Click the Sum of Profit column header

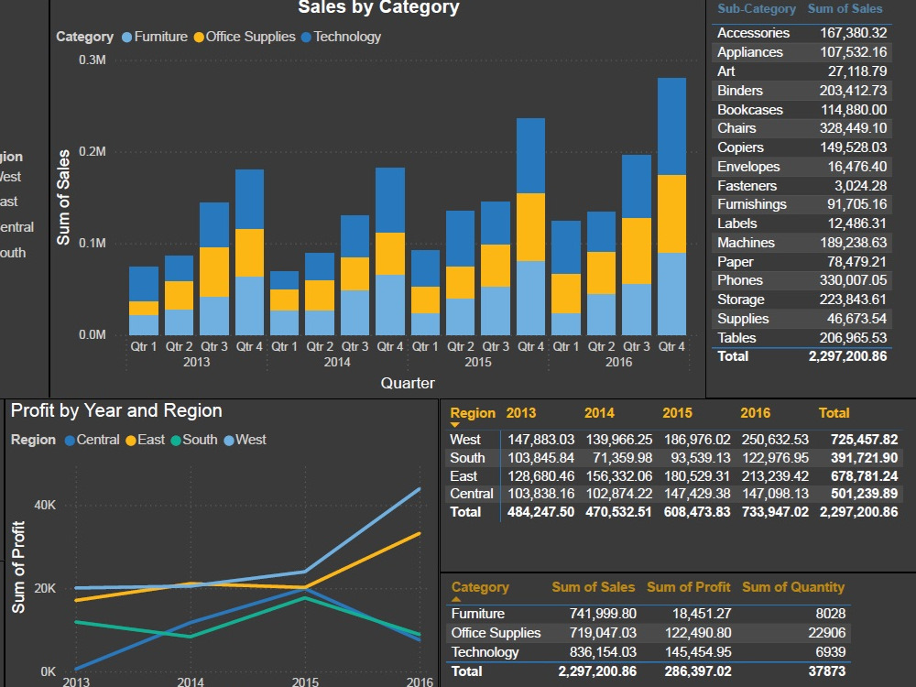pos(688,586)
